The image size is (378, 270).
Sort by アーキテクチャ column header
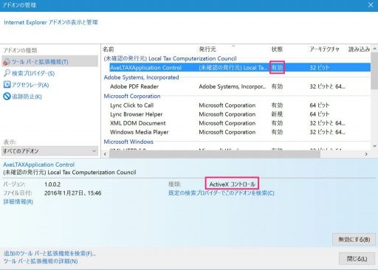pyautogui.click(x=324, y=49)
